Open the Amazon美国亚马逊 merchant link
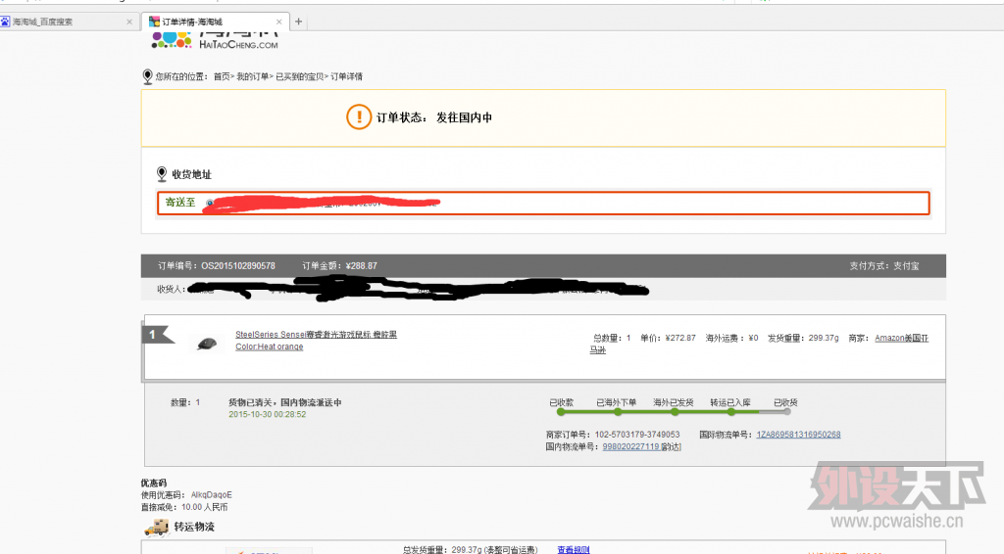This screenshot has width=1004, height=554. (x=902, y=338)
